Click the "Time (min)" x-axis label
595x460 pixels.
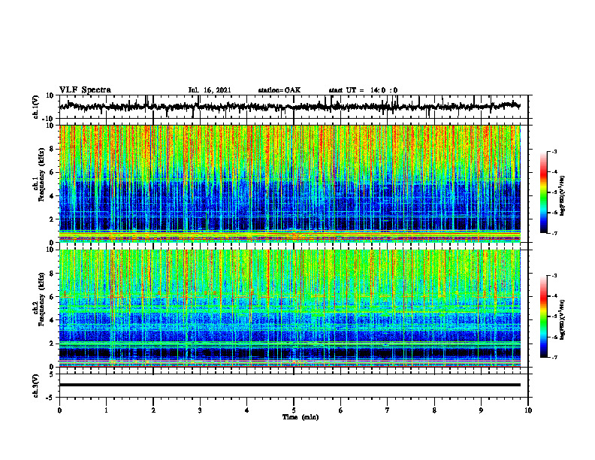click(x=301, y=417)
